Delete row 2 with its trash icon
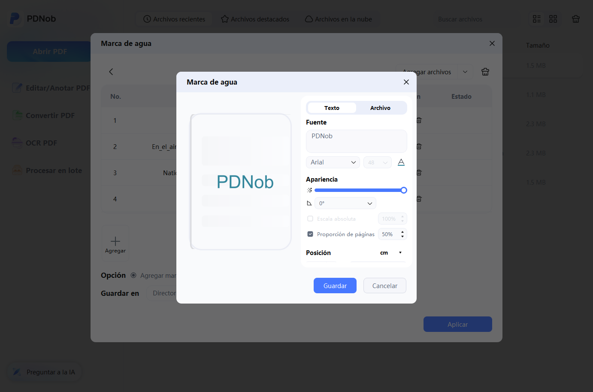 click(x=419, y=146)
